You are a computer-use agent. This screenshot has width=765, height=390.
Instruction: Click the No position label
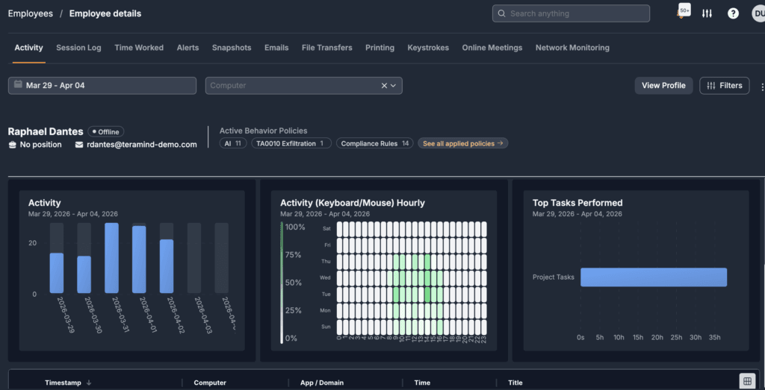pos(41,145)
